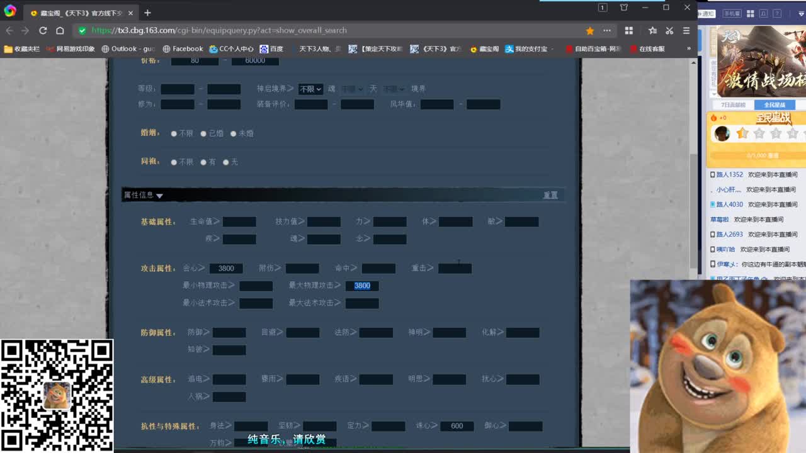Open the 我的支付宝 bookmark
This screenshot has width=806, height=453.
pyautogui.click(x=526, y=48)
